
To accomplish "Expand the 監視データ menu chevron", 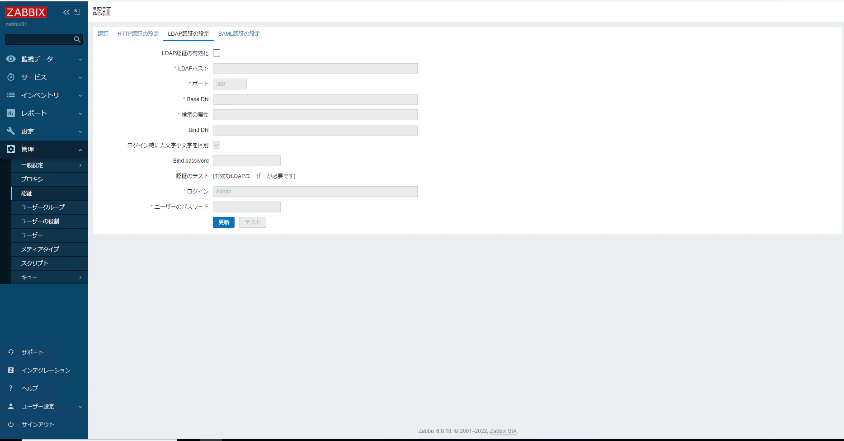I will click(80, 59).
